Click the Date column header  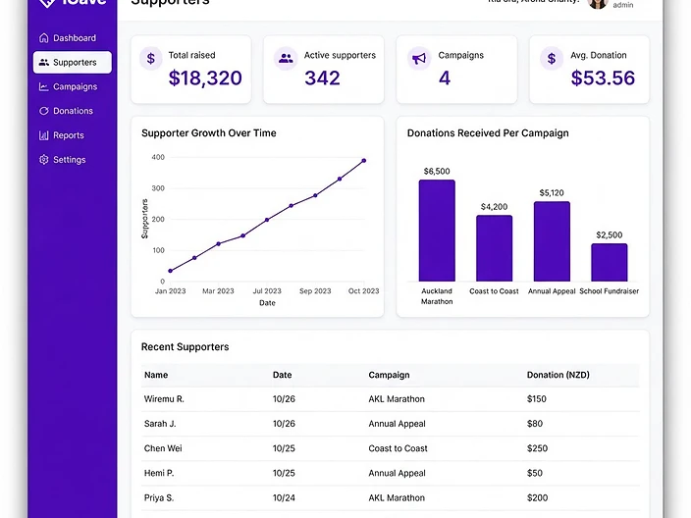pyautogui.click(x=282, y=375)
